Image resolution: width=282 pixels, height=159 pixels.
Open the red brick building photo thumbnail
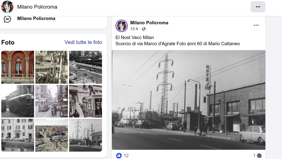18,67
